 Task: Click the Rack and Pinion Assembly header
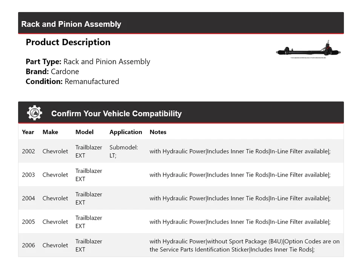(x=71, y=24)
